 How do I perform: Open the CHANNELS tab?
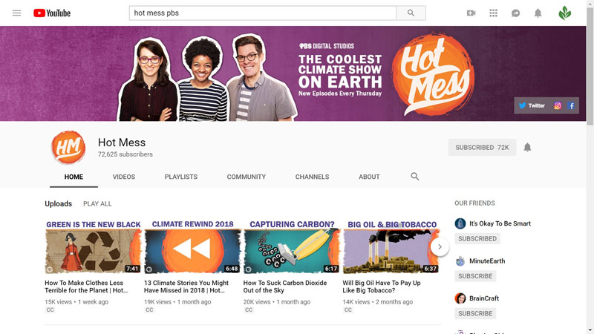312,177
